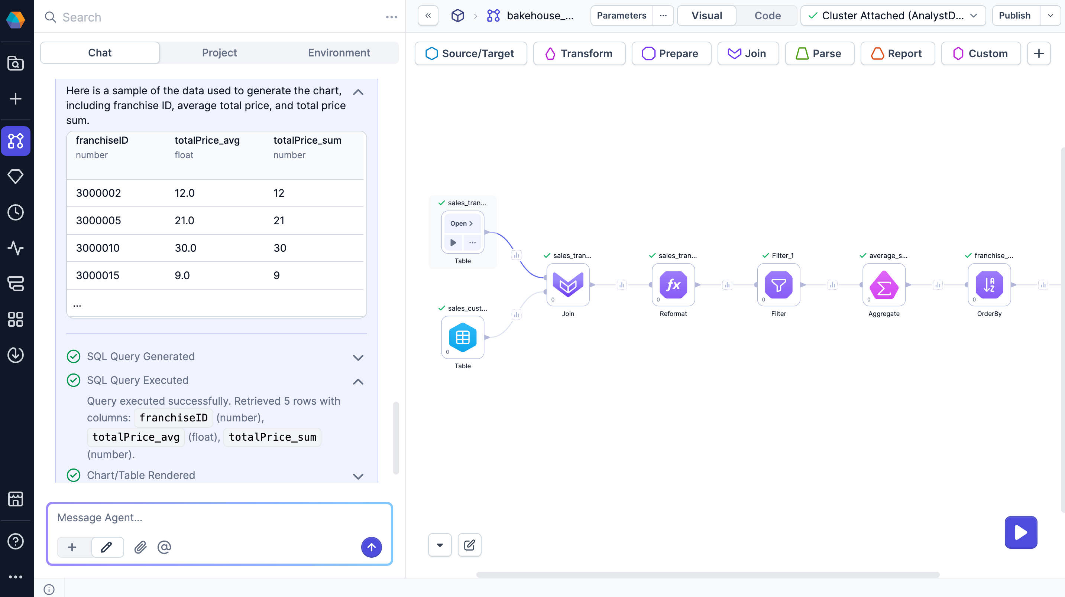The image size is (1065, 597).
Task: Open the pipelines icon in sidebar
Action: pos(15,141)
